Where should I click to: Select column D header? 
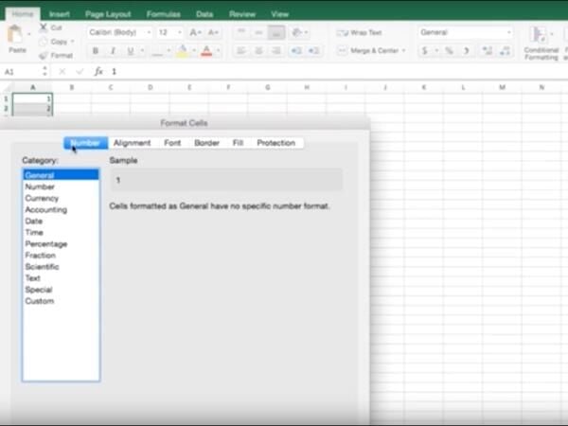pos(150,87)
